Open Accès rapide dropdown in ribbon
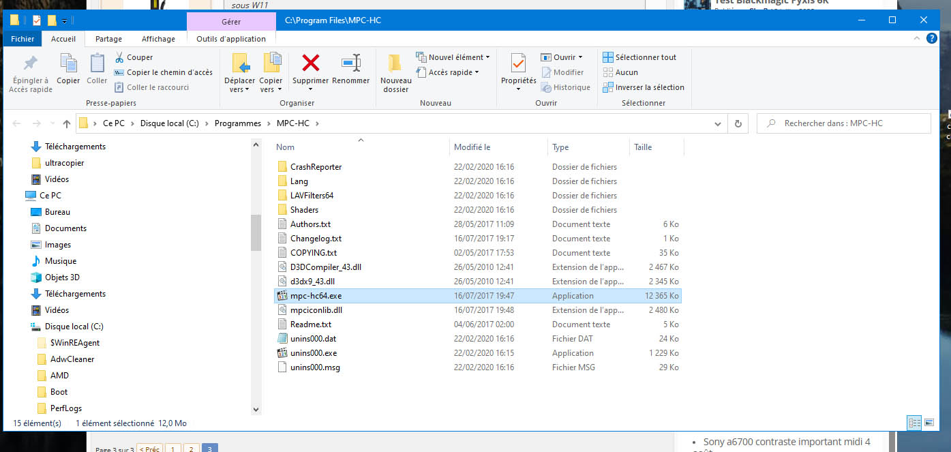The height and width of the screenshot is (452, 951). pos(448,72)
